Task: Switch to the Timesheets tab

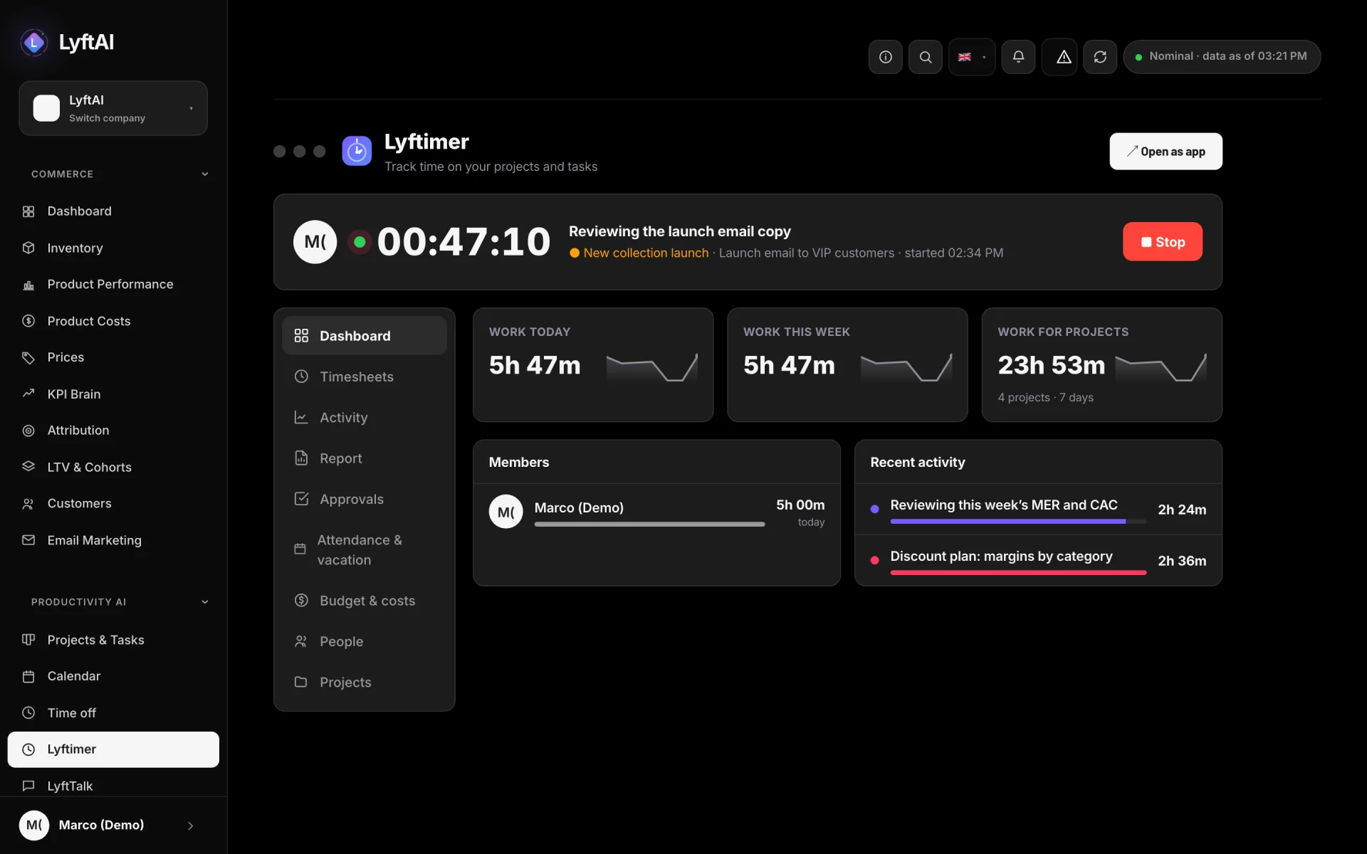Action: click(365, 376)
